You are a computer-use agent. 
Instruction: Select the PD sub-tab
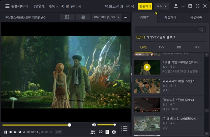(x=179, y=47)
